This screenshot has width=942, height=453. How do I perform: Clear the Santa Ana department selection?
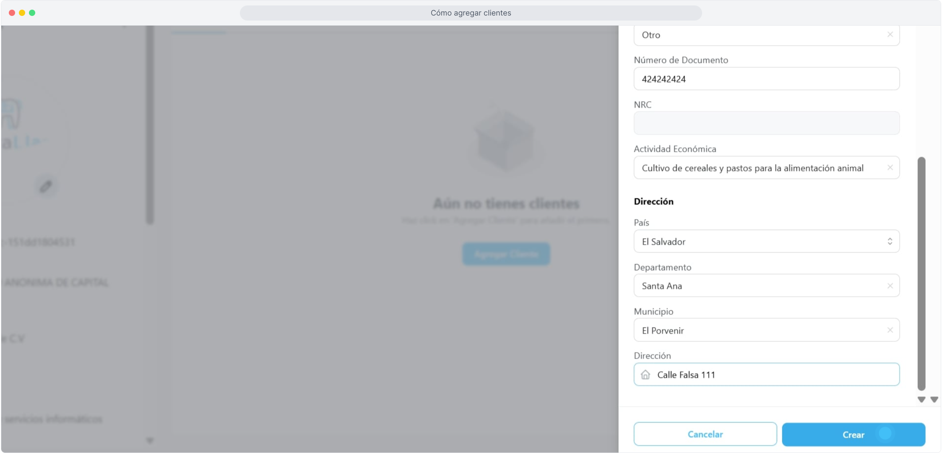tap(890, 286)
